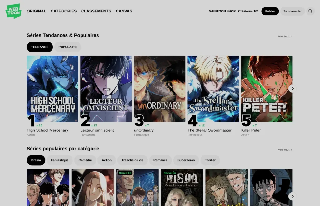Image resolution: width=320 pixels, height=206 pixels.
Task: Open High School Mercenary via its cover
Action: tap(52, 89)
